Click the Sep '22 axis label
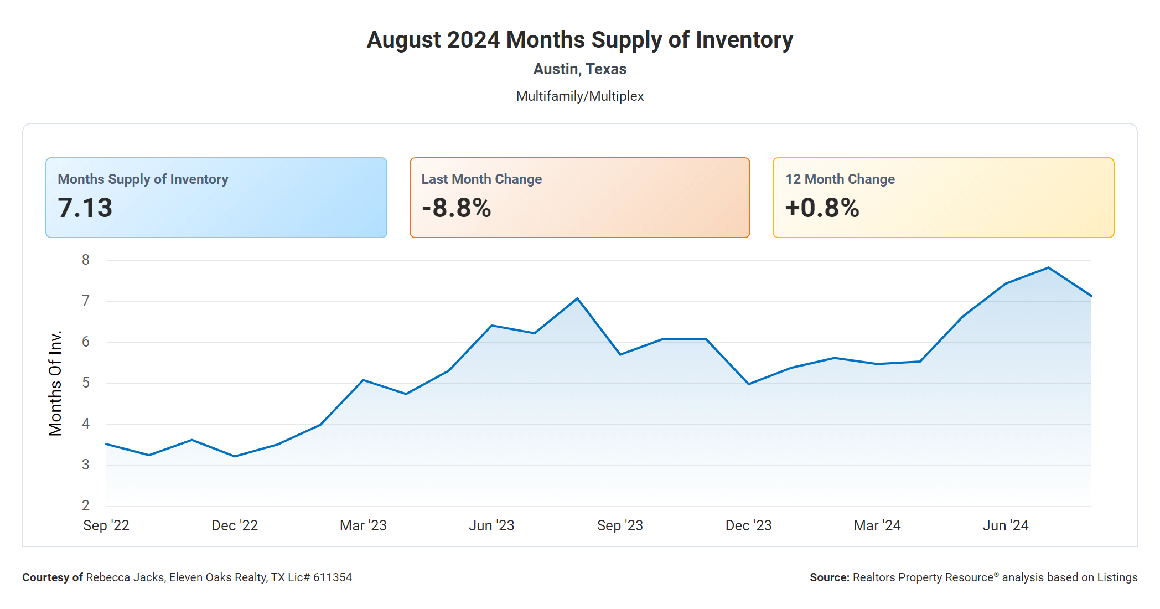 click(106, 525)
